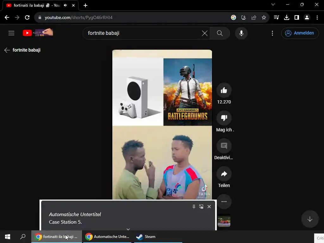This screenshot has height=243, width=324.
Task: Open the YouTube hamburger guide menu
Action: coord(11,33)
